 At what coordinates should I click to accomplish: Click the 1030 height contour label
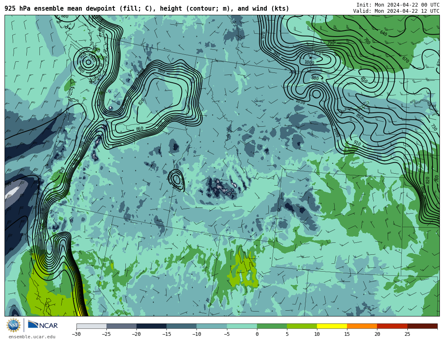(x=301, y=102)
